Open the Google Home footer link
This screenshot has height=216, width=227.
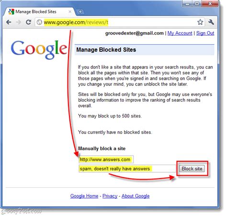click(84, 196)
